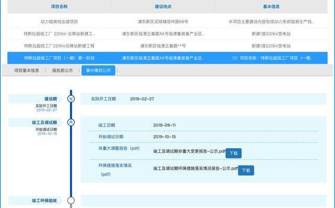335x208 pixels.
Task: Click file name 竣工及调试期非重大变更报告-公示.pdf
Action: click(x=189, y=151)
